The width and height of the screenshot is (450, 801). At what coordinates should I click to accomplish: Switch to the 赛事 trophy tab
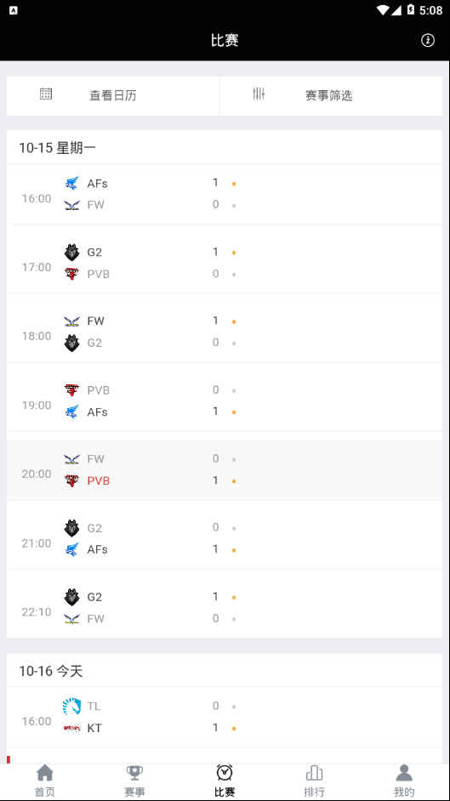[x=135, y=781]
